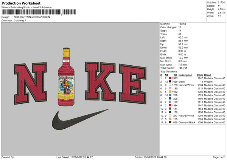Click the 'Last Saved: 15/09/2022 20:44:27' footer

[x=75, y=157]
